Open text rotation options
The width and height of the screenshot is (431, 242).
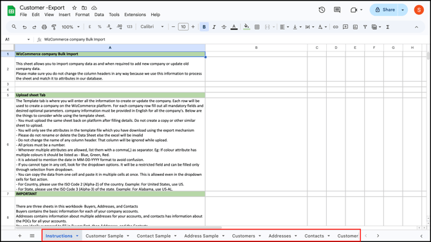[322, 27]
